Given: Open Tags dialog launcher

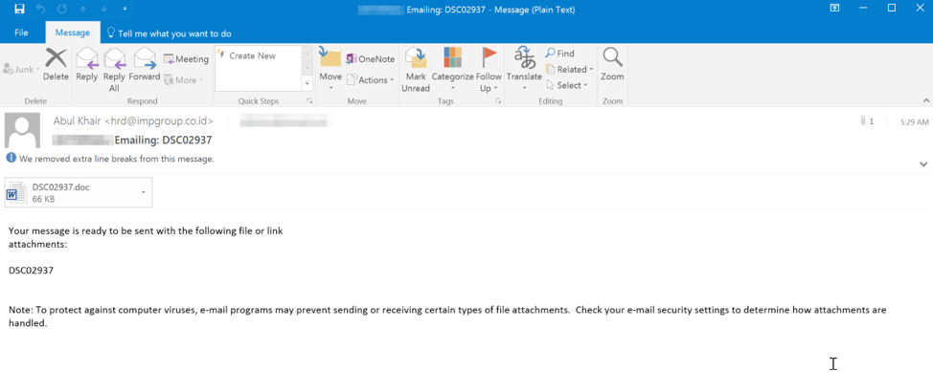Looking at the screenshot, I should click(497, 101).
